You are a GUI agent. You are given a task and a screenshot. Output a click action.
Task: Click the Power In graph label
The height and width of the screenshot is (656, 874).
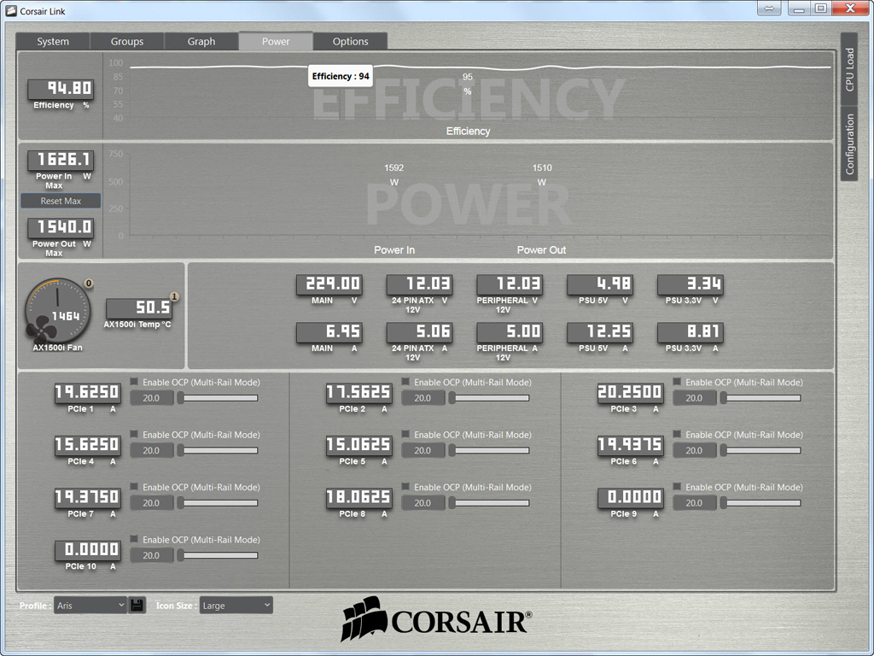(394, 250)
